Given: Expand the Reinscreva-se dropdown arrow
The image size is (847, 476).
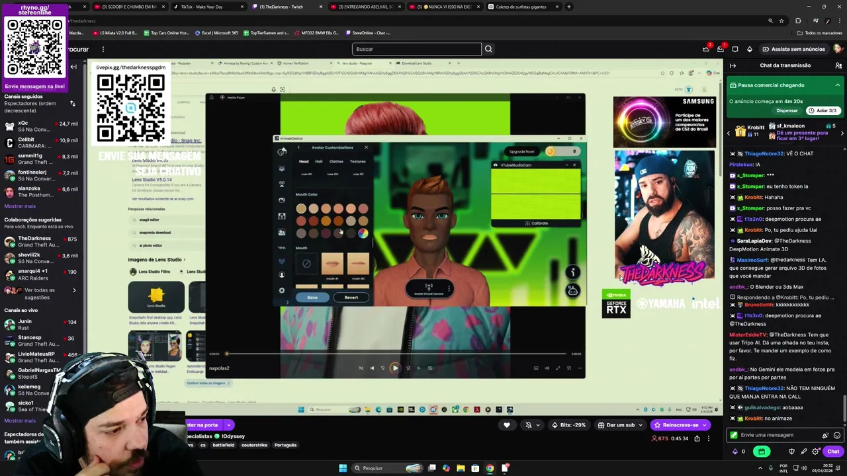Looking at the screenshot, I should 706,425.
